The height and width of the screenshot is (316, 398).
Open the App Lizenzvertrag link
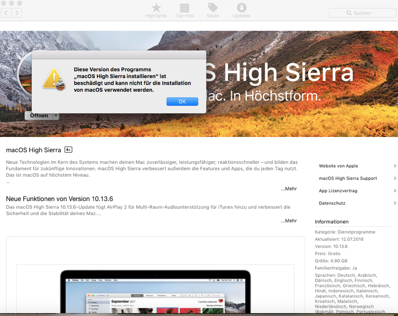338,191
